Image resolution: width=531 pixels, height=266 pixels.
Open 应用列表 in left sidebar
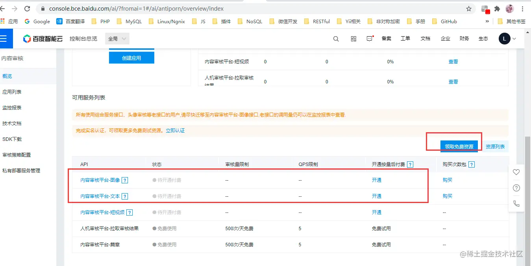[x=12, y=92]
